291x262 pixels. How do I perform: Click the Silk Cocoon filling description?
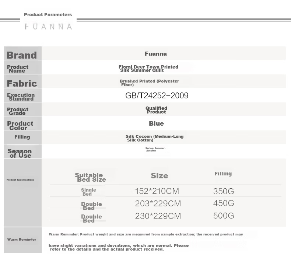(154, 138)
